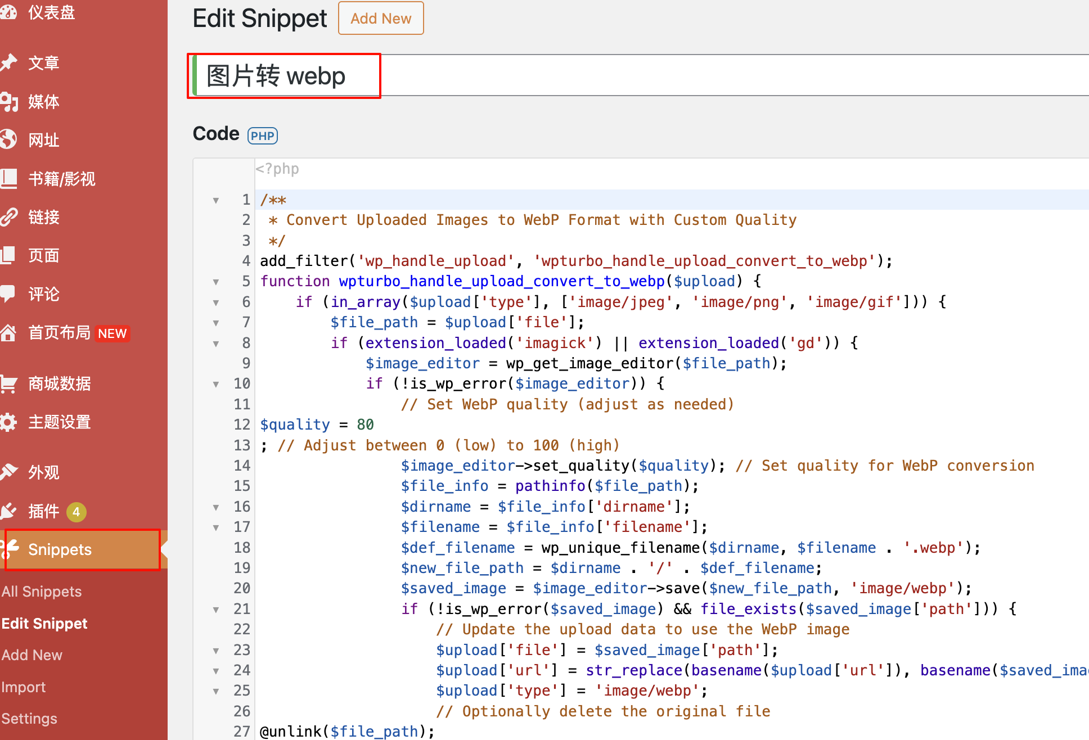1089x740 pixels.
Task: Click the <?php opening tag text
Action: [277, 169]
